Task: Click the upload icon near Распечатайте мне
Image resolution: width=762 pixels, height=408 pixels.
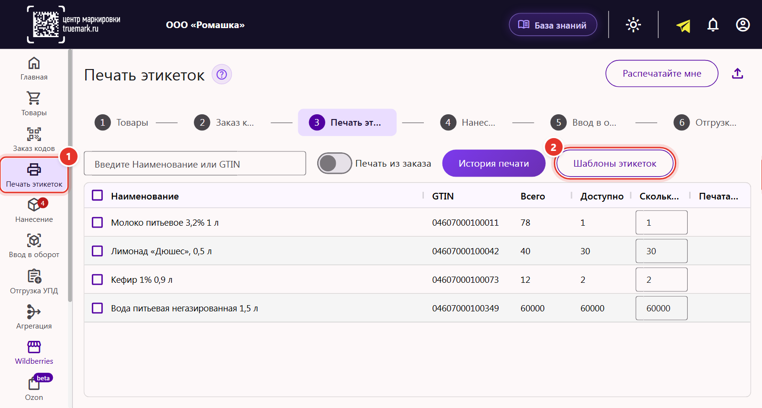Action: coord(738,73)
